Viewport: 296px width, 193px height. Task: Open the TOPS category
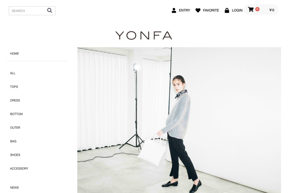coord(14,87)
